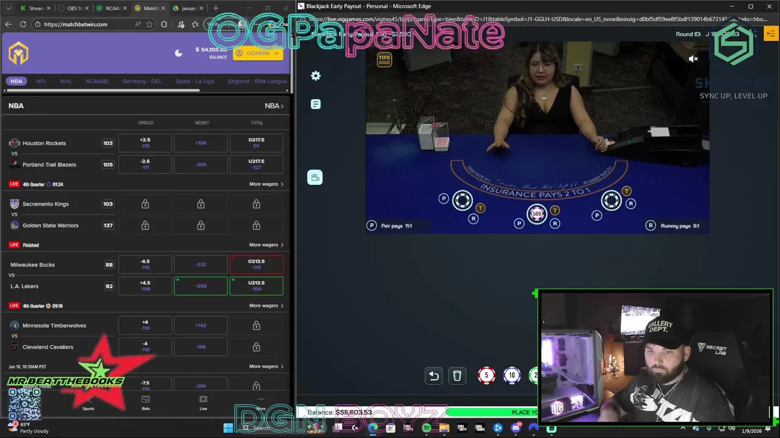The image size is (780, 438).
Task: Expand the NBA section link arrow
Action: [274, 106]
